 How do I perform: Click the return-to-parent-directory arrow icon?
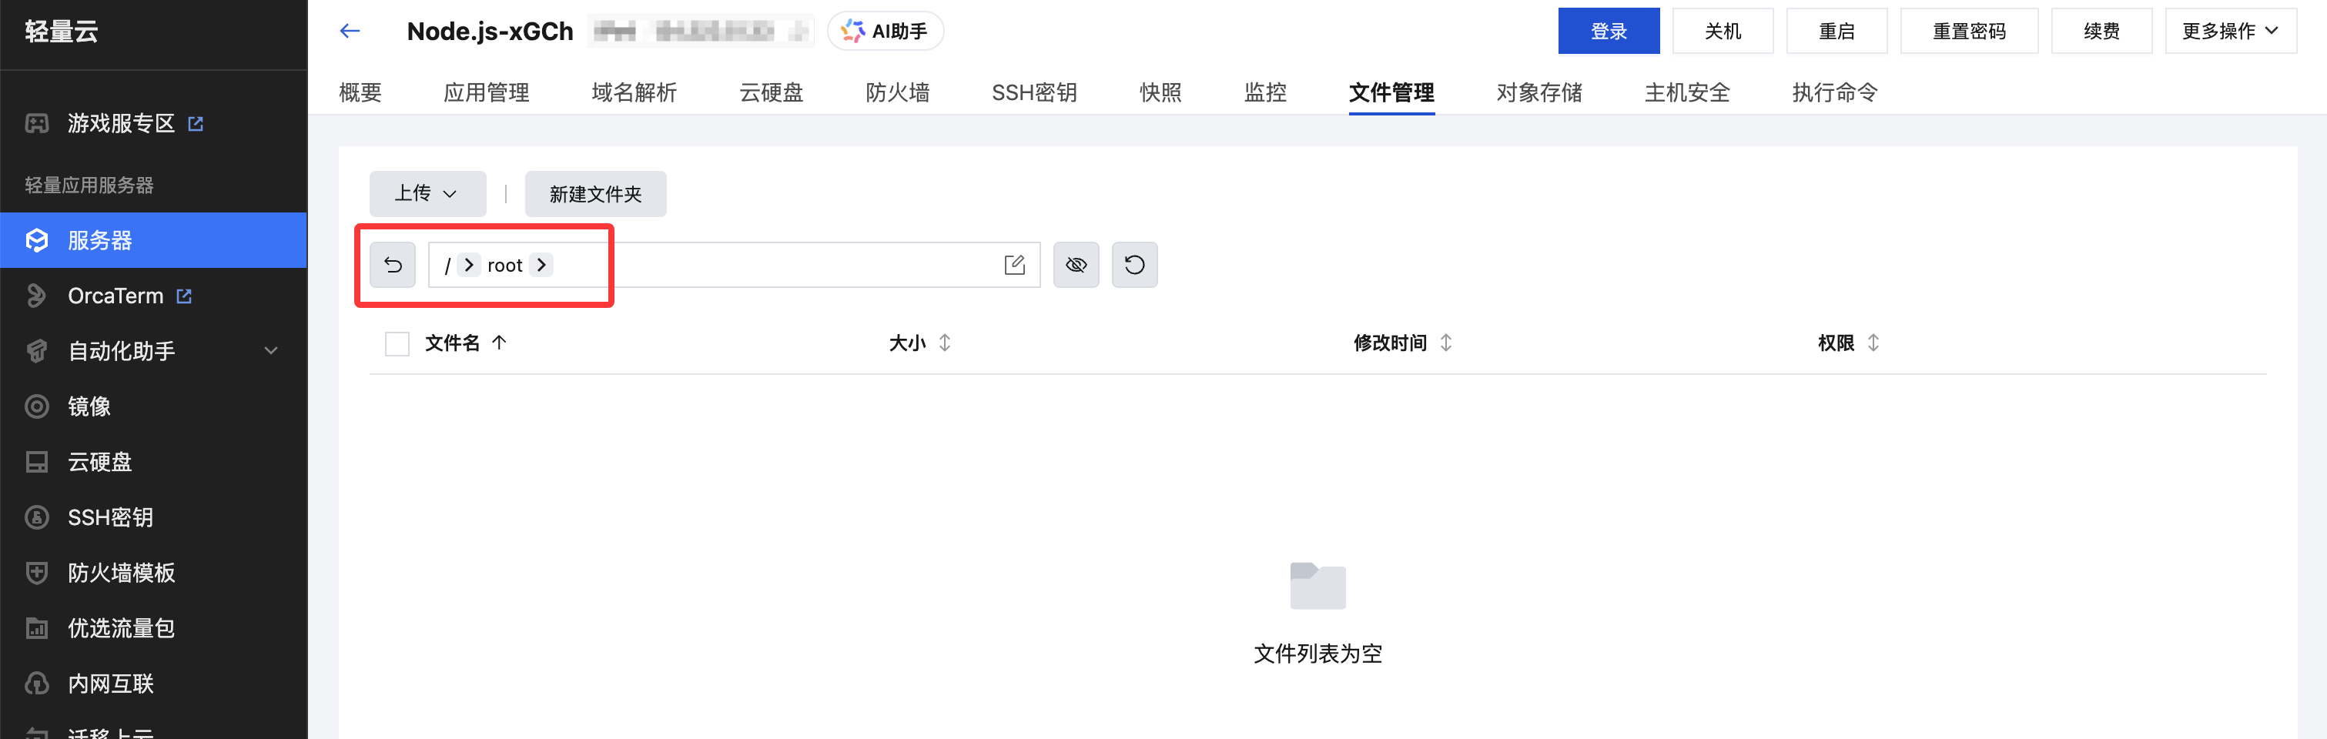point(393,265)
